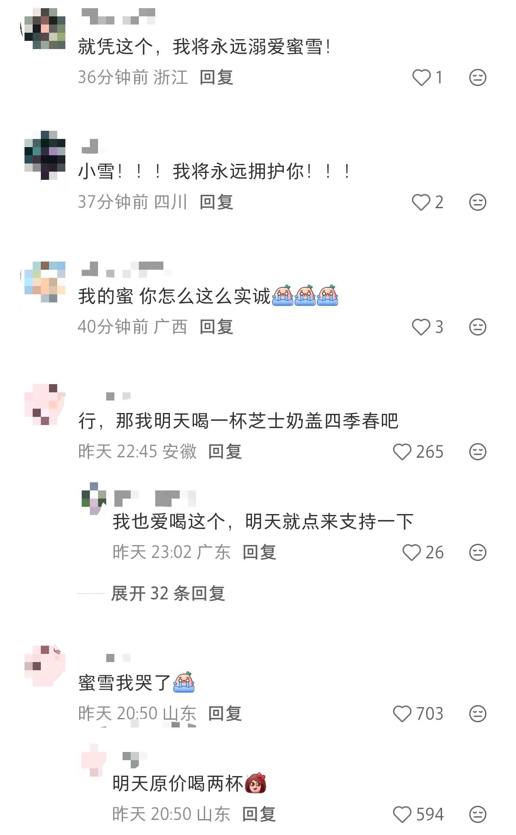This screenshot has height=835, width=516.
Task: Reply to the Sichuan comment 37分钟前
Action: point(216,202)
